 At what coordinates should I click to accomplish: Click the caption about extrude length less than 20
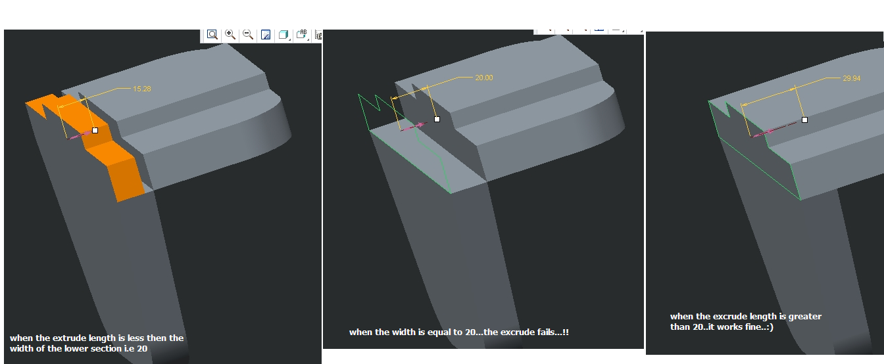tap(97, 343)
